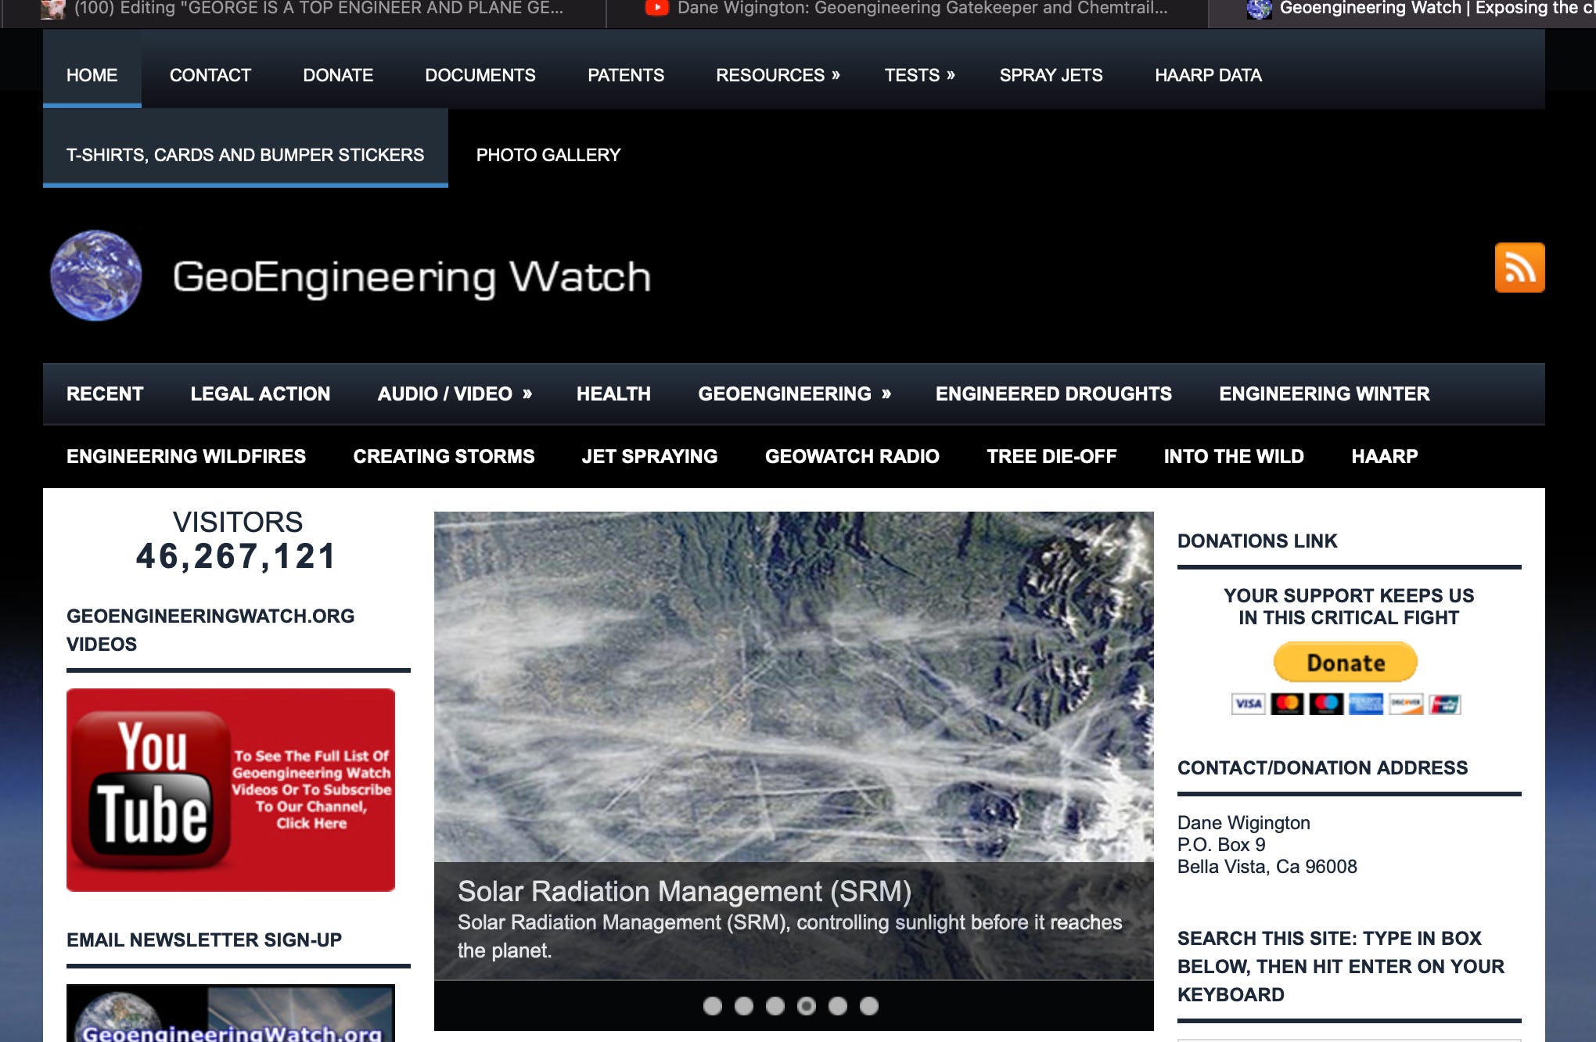
Task: Open the HAARP DATA menu item
Action: pyautogui.click(x=1208, y=75)
